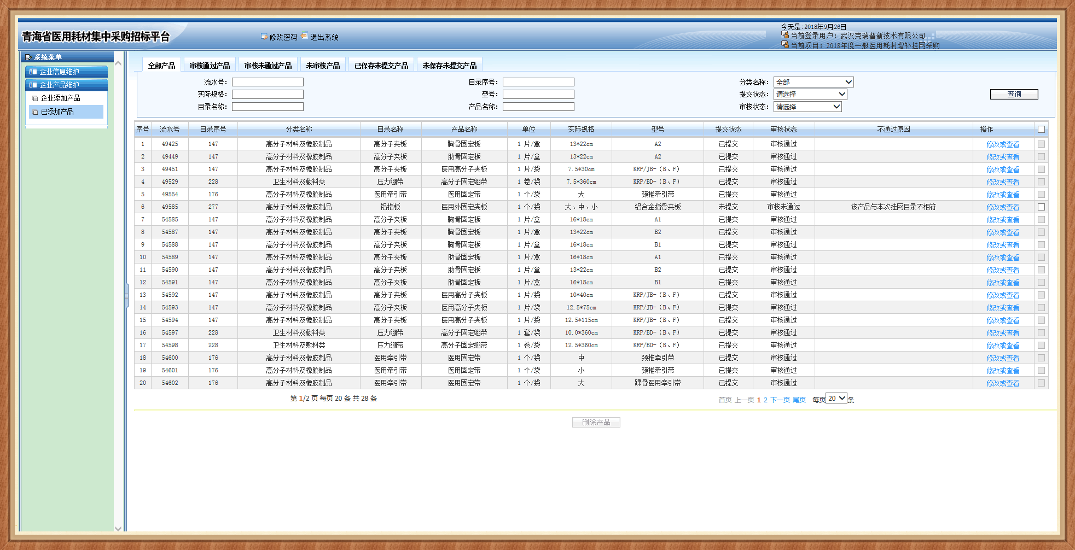Click the 流水号 input field
This screenshot has width=1075, height=550.
[x=268, y=82]
